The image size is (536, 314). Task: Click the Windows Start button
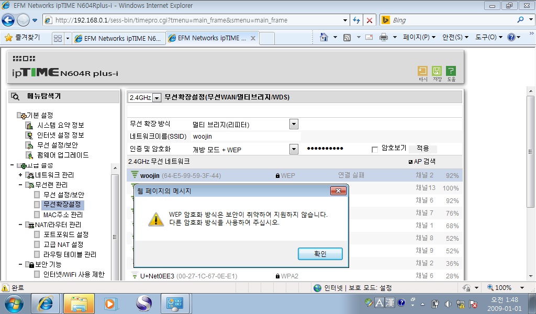[x=14, y=304]
